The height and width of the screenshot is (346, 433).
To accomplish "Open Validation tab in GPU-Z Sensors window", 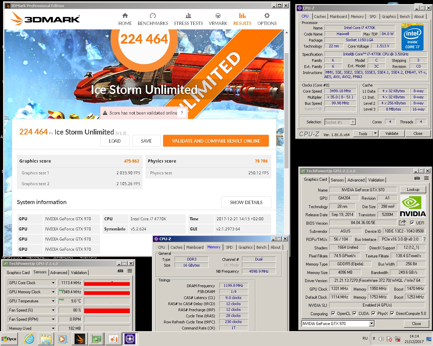I will pos(79,273).
